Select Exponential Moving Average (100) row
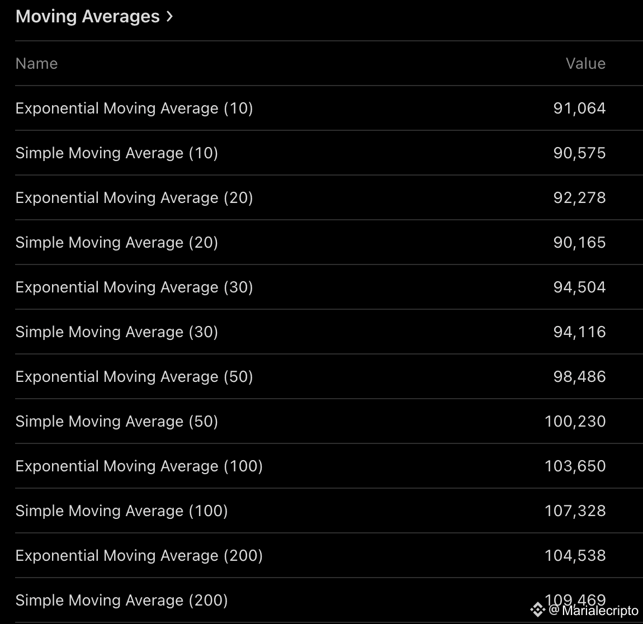The height and width of the screenshot is (624, 643). (139, 466)
